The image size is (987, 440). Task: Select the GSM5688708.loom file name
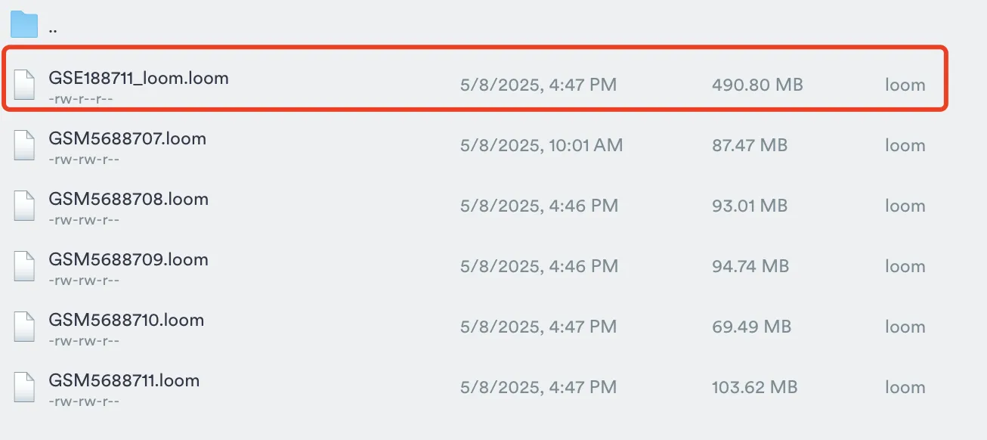pos(128,199)
